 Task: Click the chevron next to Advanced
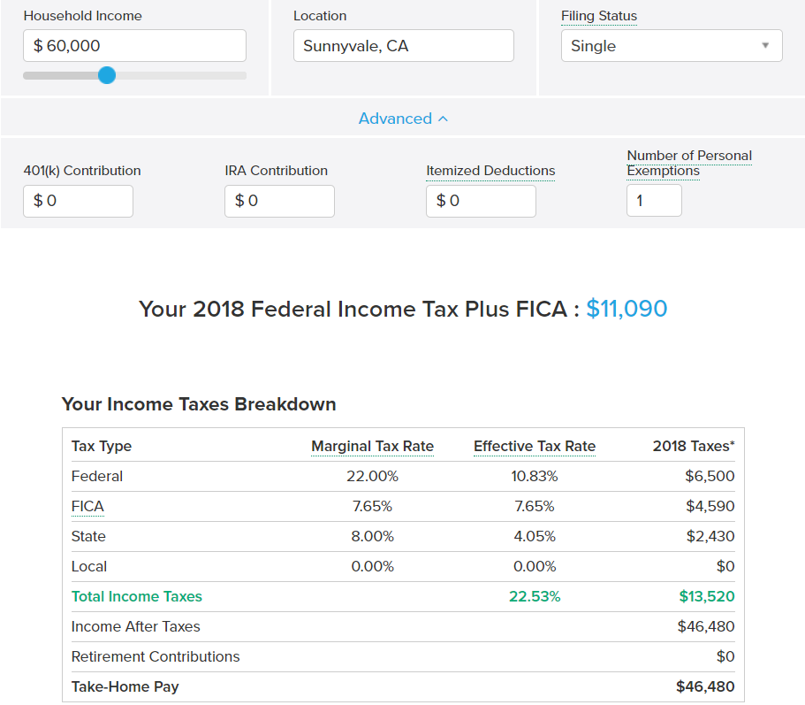coord(444,119)
